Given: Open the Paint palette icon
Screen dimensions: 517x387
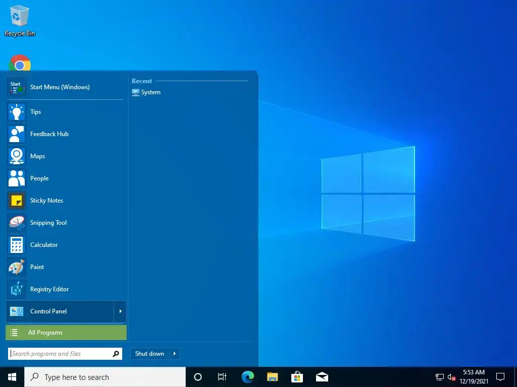Looking at the screenshot, I should click(17, 267).
